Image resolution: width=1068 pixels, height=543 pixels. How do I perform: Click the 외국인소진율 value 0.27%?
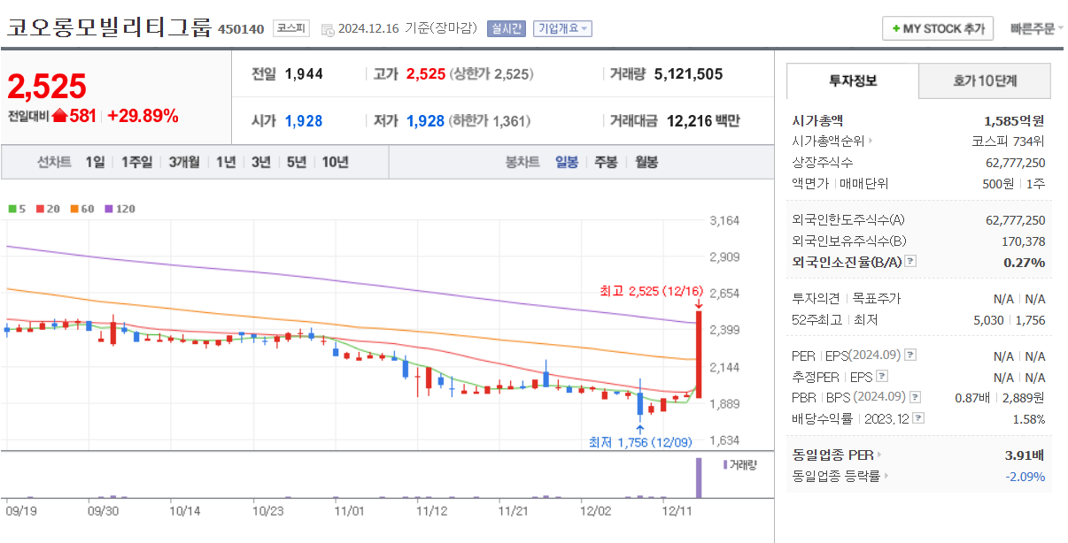[x=1024, y=262]
